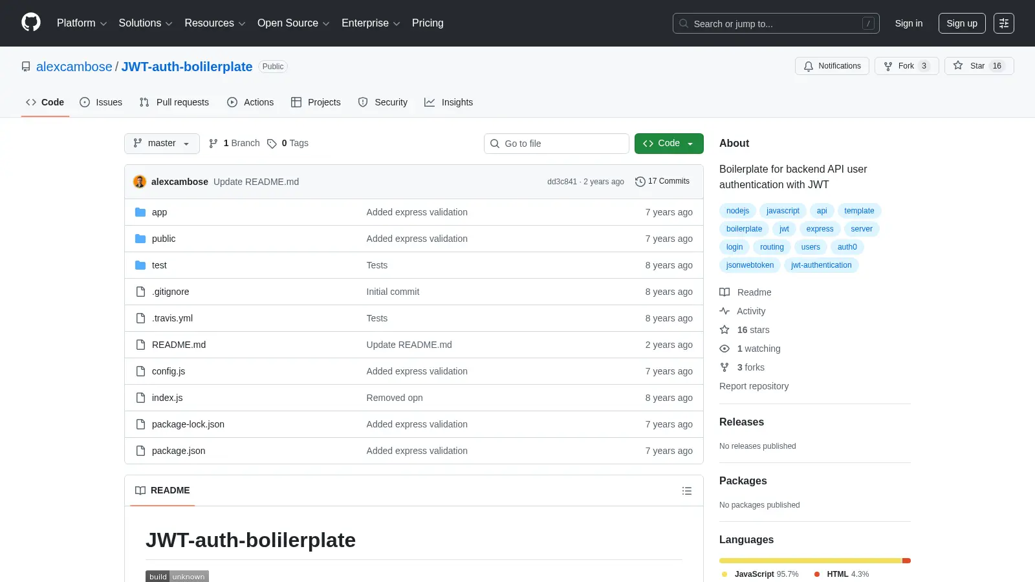This screenshot has height=582, width=1035.
Task: Expand the Enterprise menu
Action: (371, 23)
